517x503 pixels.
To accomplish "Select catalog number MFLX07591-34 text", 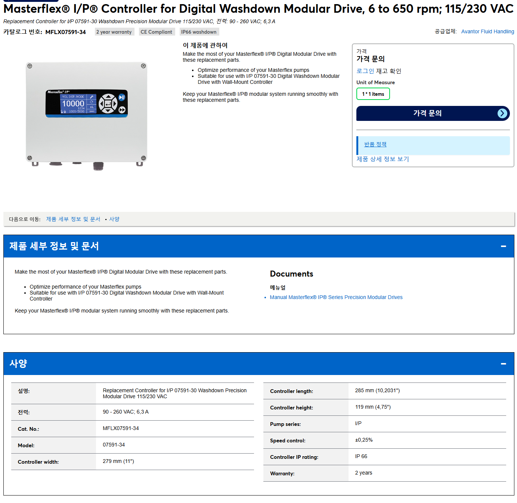I will [66, 32].
